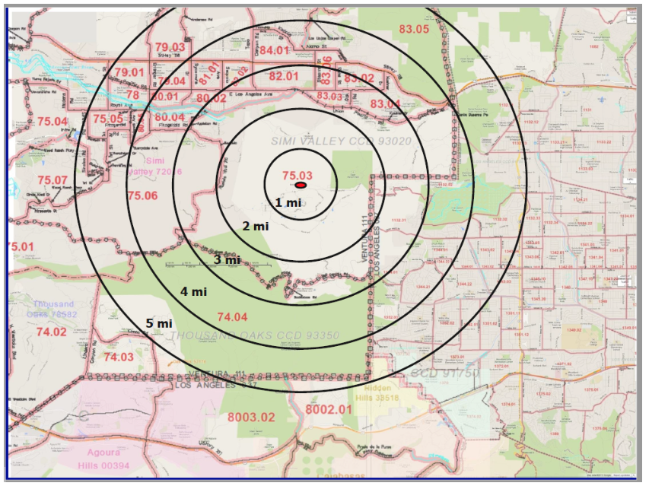Click the 4 mi ring label
649x486 pixels.
click(193, 291)
